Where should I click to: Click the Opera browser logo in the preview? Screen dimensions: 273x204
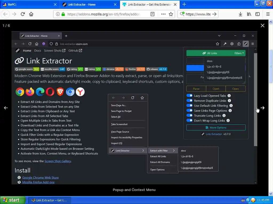click(50, 92)
